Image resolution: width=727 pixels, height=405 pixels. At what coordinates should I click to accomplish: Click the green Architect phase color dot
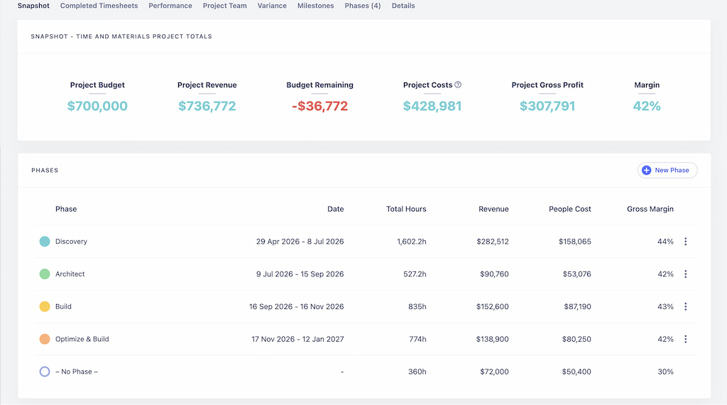pos(45,274)
